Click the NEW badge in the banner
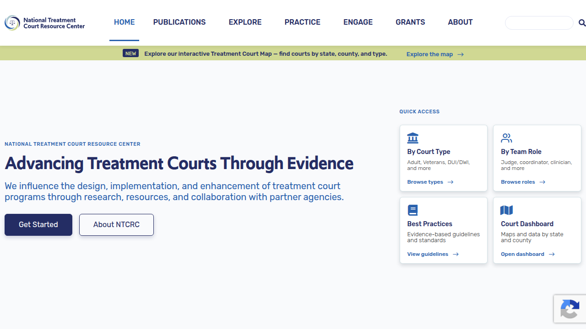This screenshot has height=329, width=586. click(130, 53)
